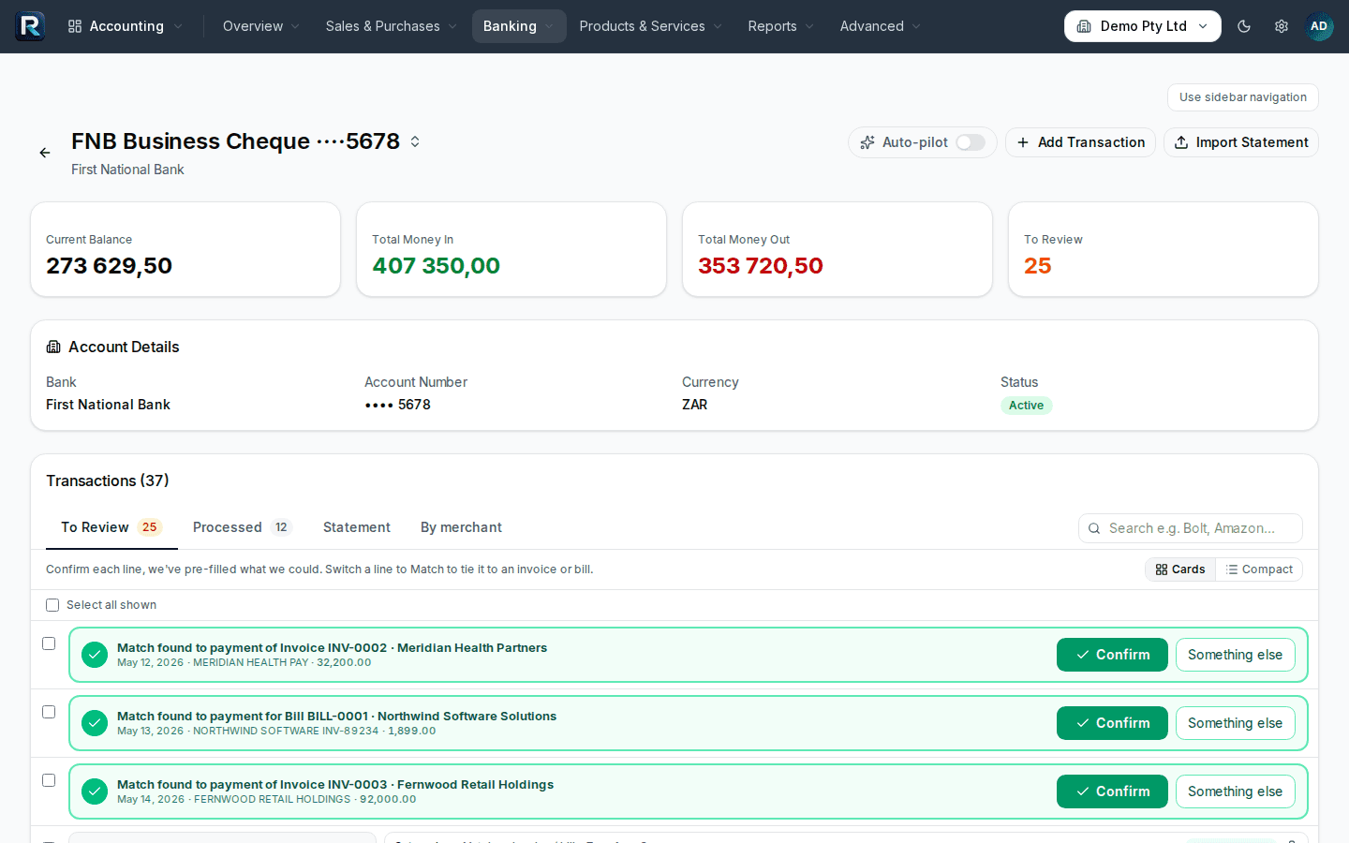Click the Auto-pilot sparkle icon
This screenshot has width=1349, height=843.
click(x=867, y=142)
